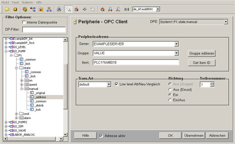This screenshot has width=235, height=144.
Task: Click the open folder toolbar icon
Action: 7,9
